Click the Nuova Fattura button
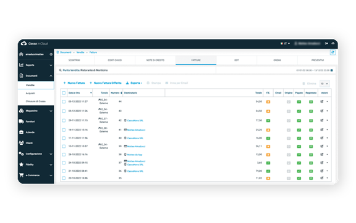Screen dimensions: 356x223 click(74, 83)
